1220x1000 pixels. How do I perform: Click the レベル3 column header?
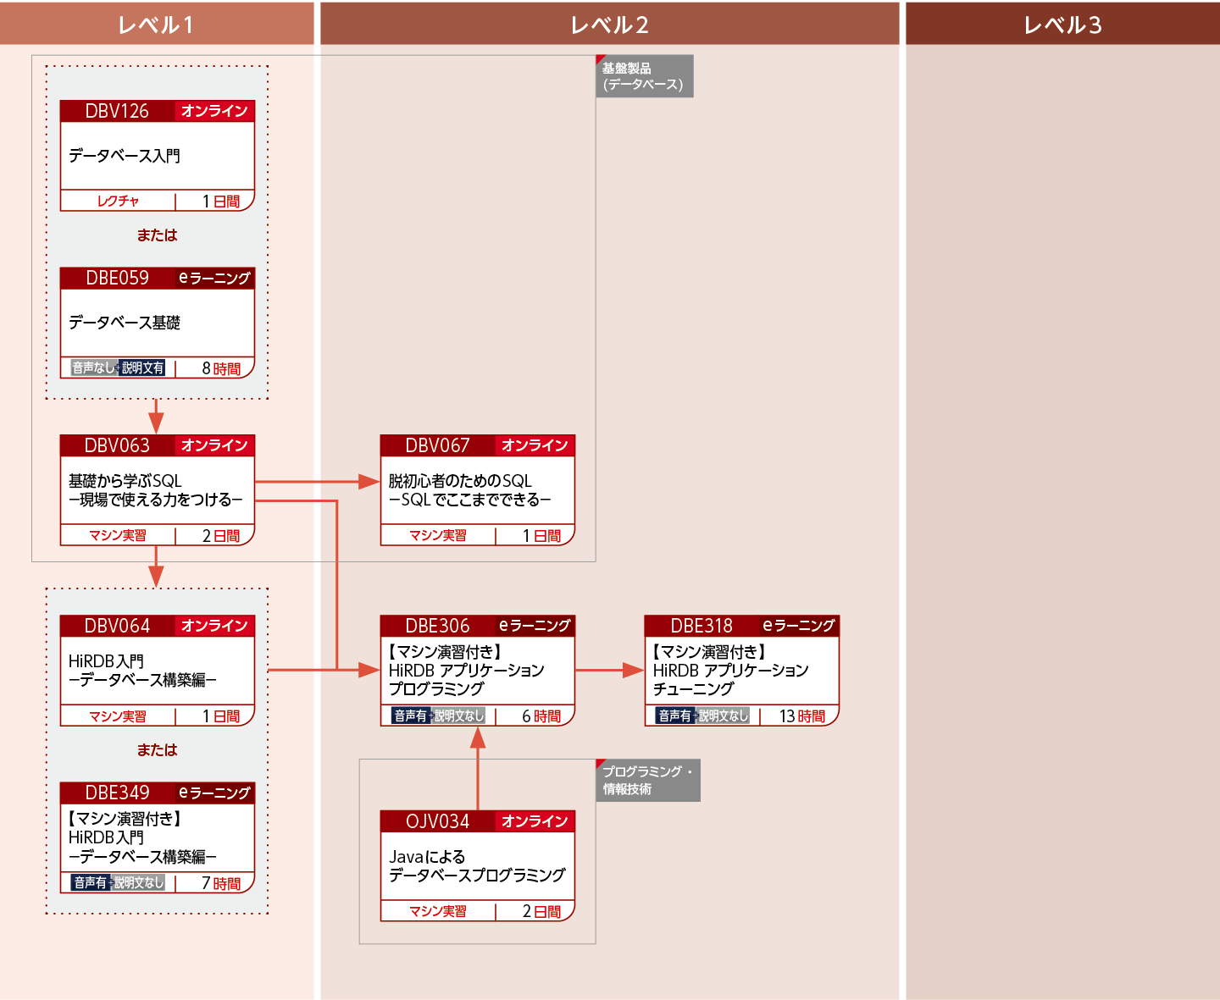point(1063,24)
